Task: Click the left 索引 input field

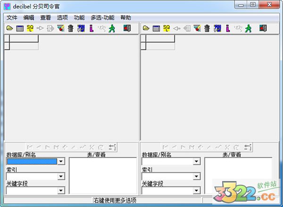Action: pos(32,176)
